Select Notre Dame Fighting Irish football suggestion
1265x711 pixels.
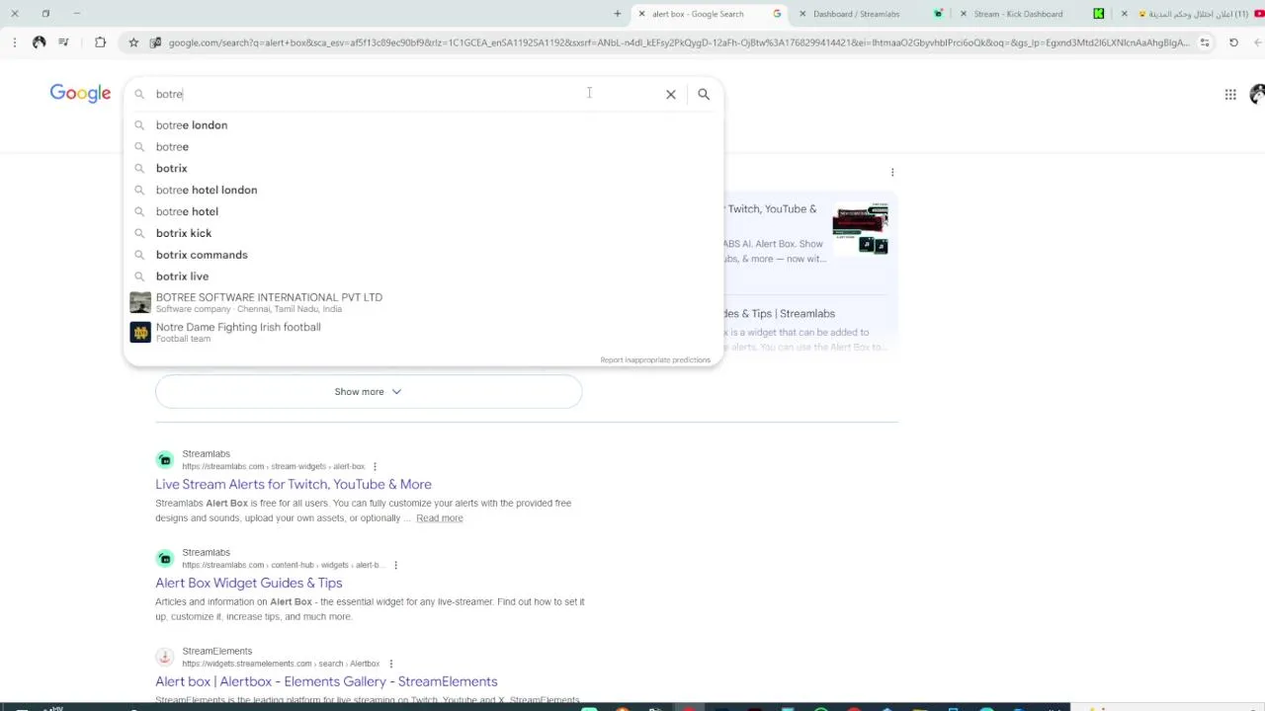[x=423, y=332]
